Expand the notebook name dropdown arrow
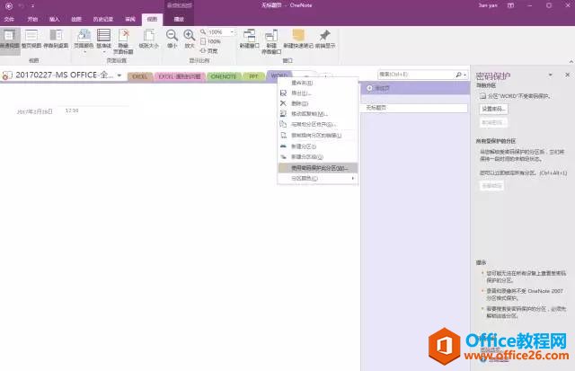The image size is (575, 371). [119, 75]
